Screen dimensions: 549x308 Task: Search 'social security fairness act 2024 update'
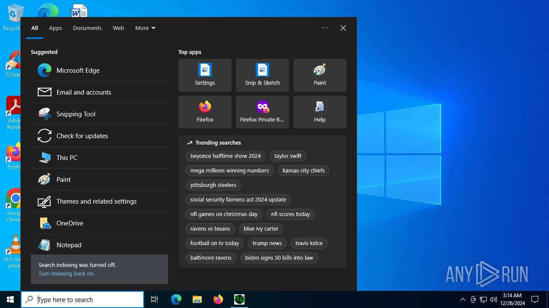click(x=238, y=200)
